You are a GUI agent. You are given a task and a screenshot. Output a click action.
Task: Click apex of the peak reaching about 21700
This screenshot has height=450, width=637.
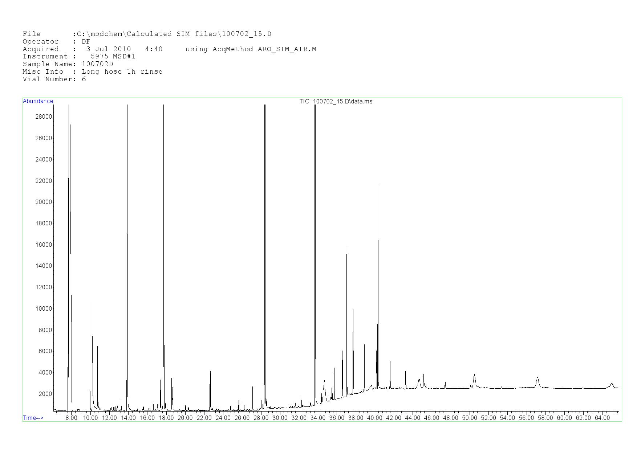click(378, 185)
